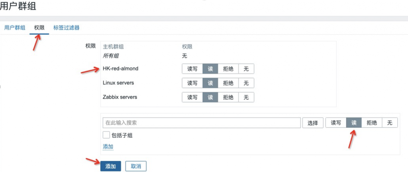This screenshot has height=172, width=408.
Task: Choose 无 for the new group permission
Action: [x=390, y=123]
